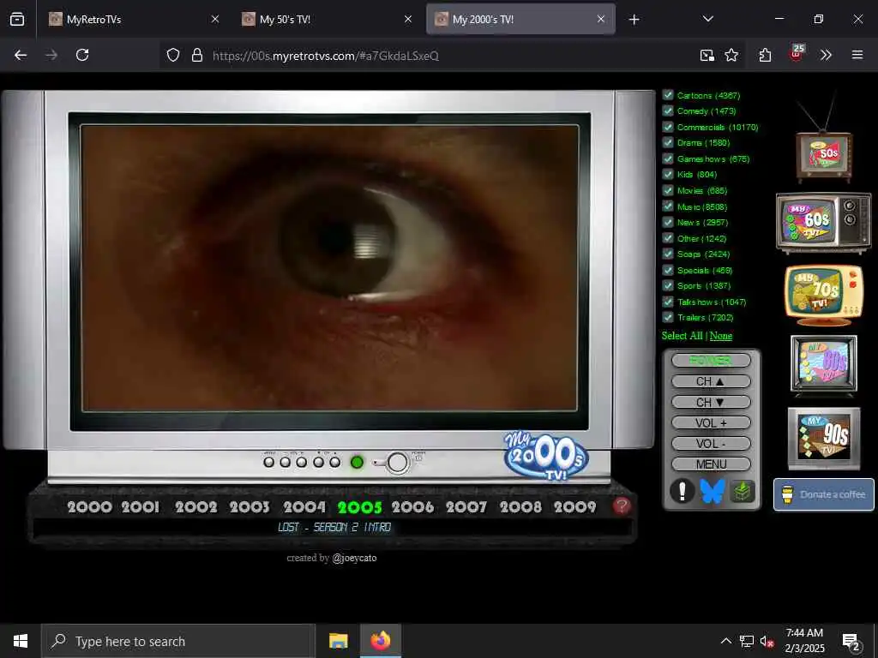This screenshot has height=658, width=878.
Task: Show more toolbar tools via double chevron
Action: (x=826, y=55)
